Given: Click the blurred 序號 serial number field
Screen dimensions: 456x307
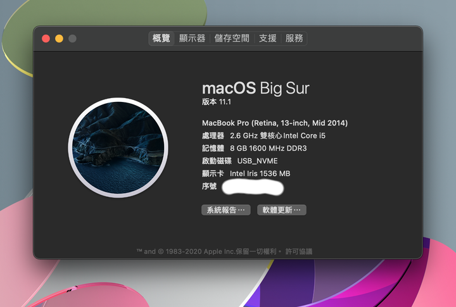Looking at the screenshot, I should (253, 187).
